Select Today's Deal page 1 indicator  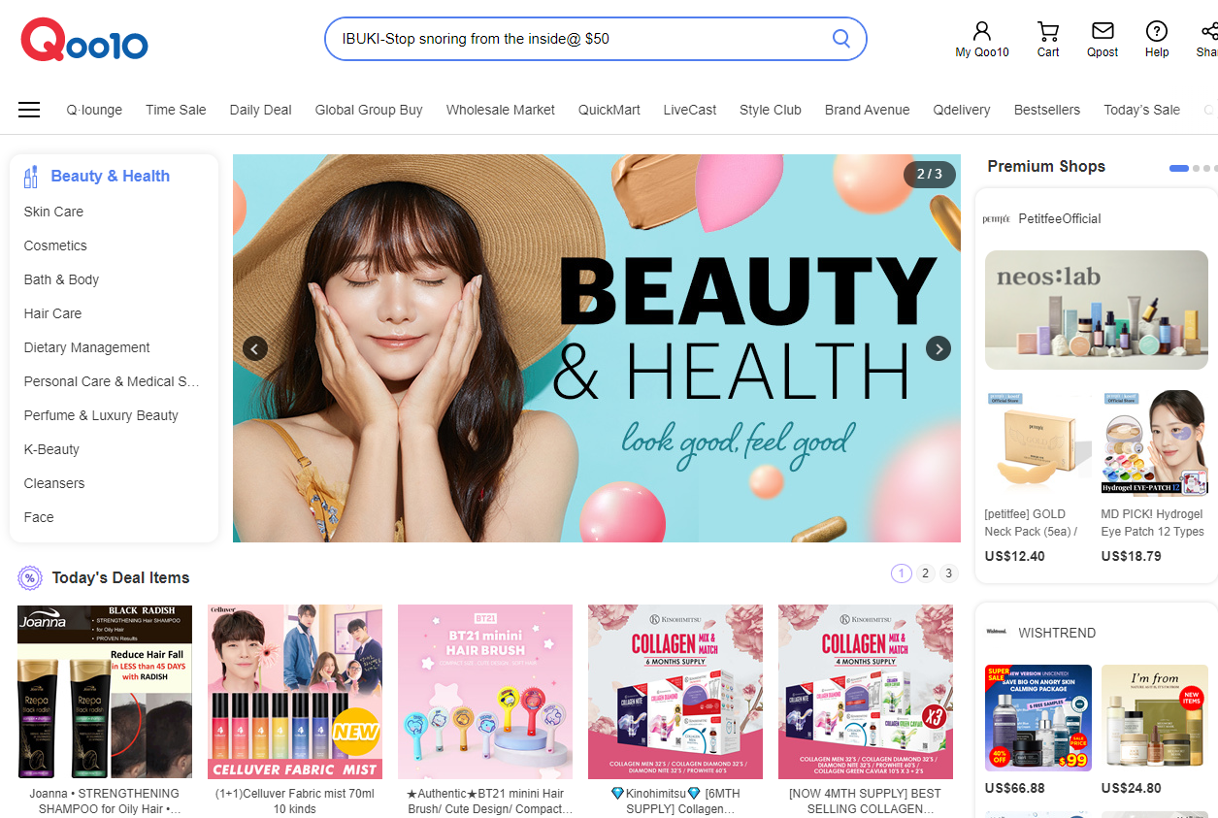click(x=902, y=573)
